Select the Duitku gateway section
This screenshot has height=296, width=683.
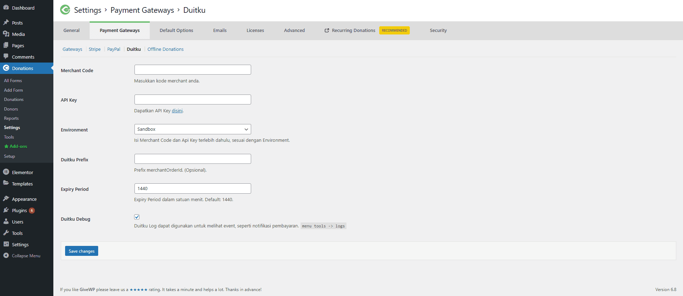(134, 49)
